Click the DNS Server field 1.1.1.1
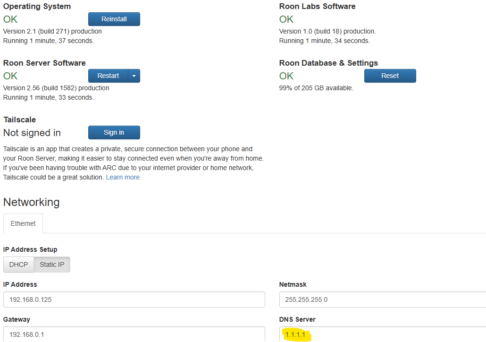 (x=383, y=334)
